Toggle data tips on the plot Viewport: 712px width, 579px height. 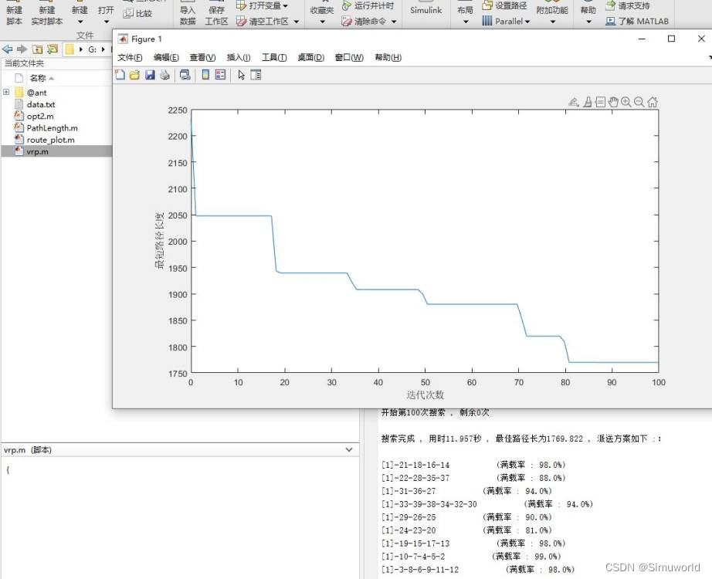(601, 101)
